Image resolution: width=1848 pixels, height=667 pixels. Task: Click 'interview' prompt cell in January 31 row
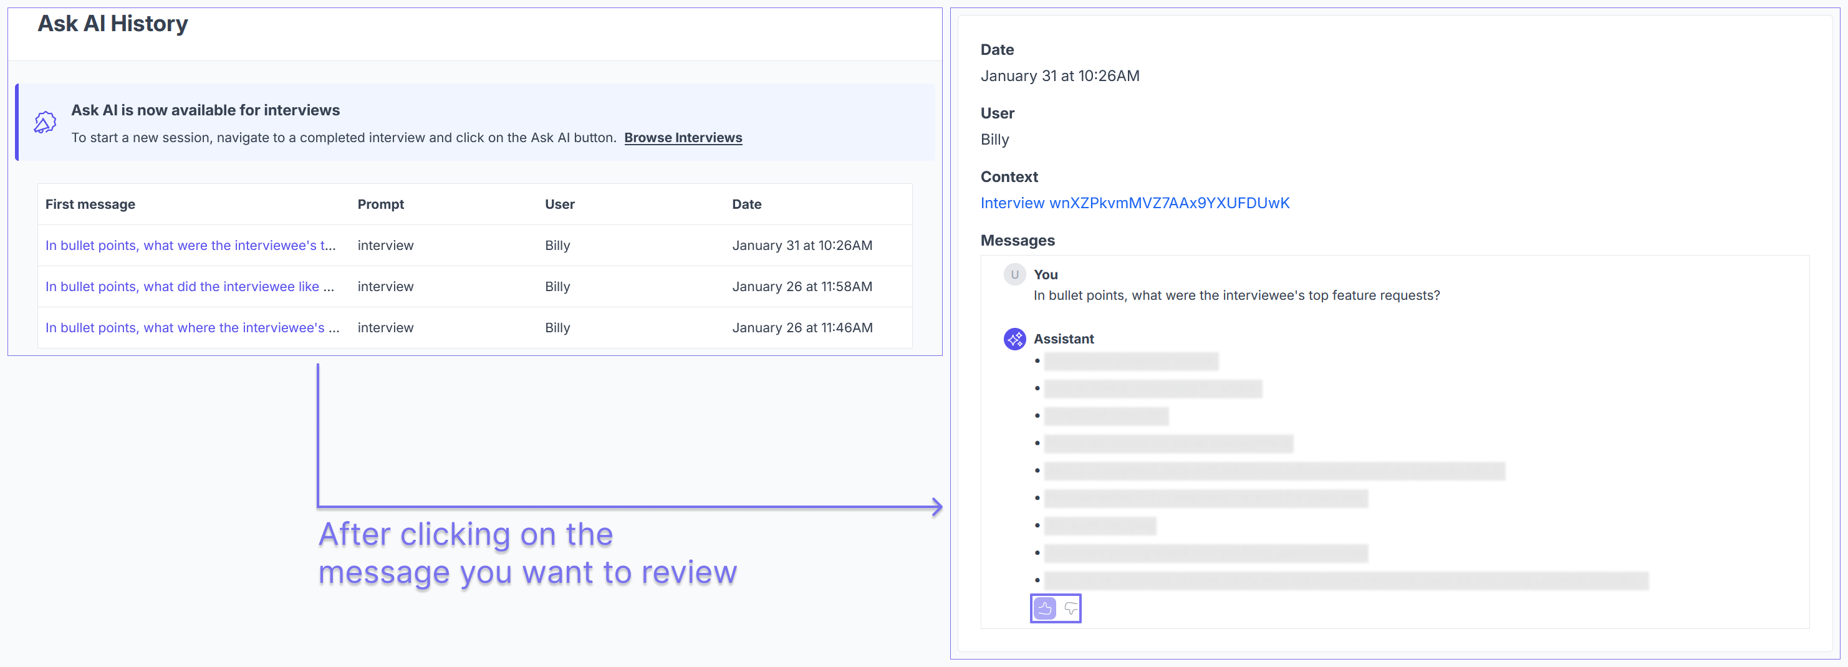pos(385,245)
